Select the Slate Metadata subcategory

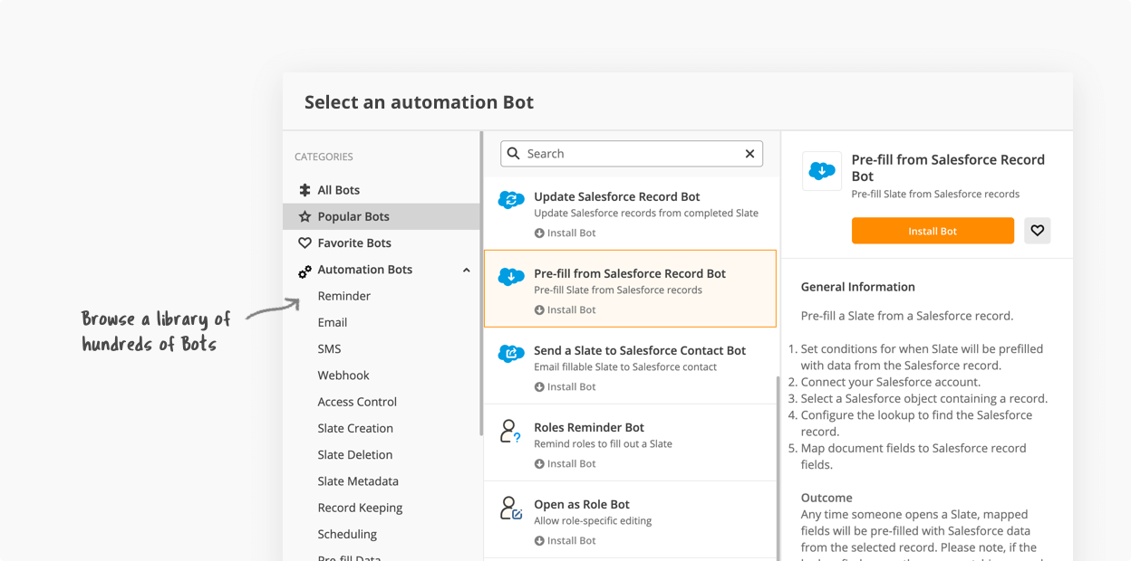pos(358,481)
